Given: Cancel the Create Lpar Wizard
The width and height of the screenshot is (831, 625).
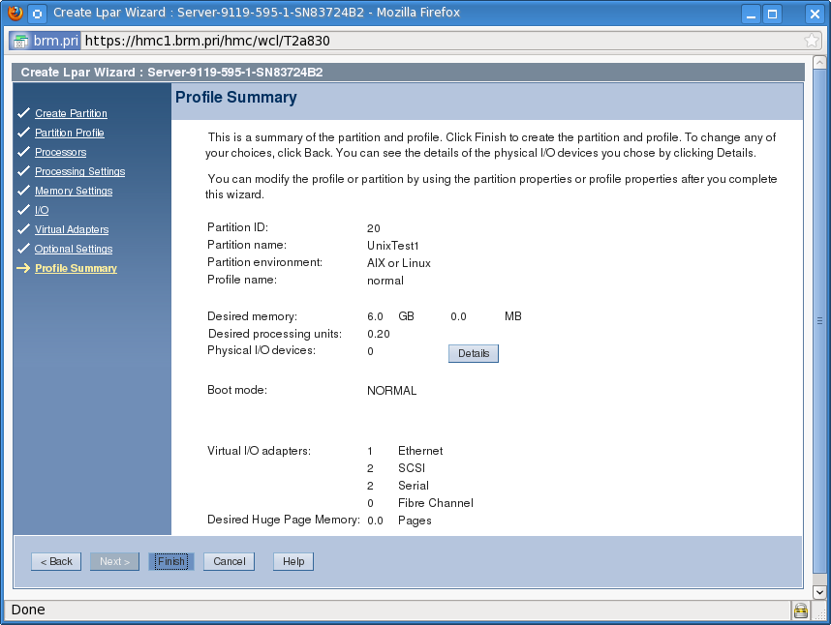Looking at the screenshot, I should click(230, 561).
